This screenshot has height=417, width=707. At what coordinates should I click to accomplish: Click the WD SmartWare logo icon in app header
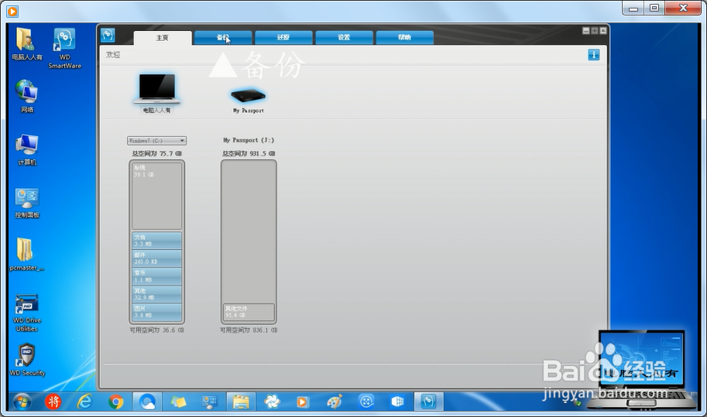coord(108,35)
